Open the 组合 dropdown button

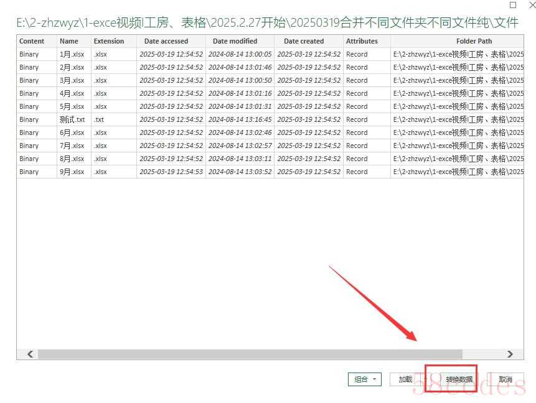(364, 379)
